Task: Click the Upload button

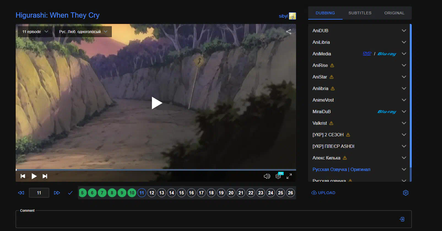Action: [323, 193]
